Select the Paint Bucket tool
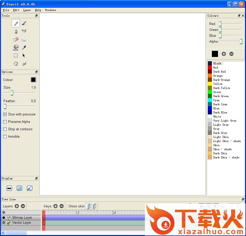 coord(16,47)
